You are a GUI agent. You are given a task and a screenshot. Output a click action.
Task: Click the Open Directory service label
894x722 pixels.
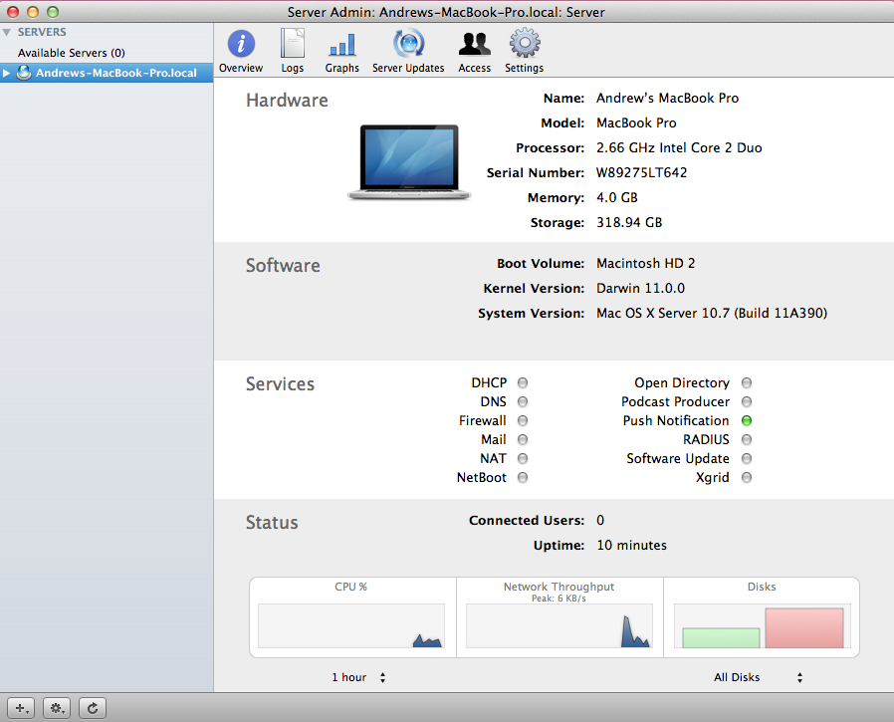(x=682, y=382)
